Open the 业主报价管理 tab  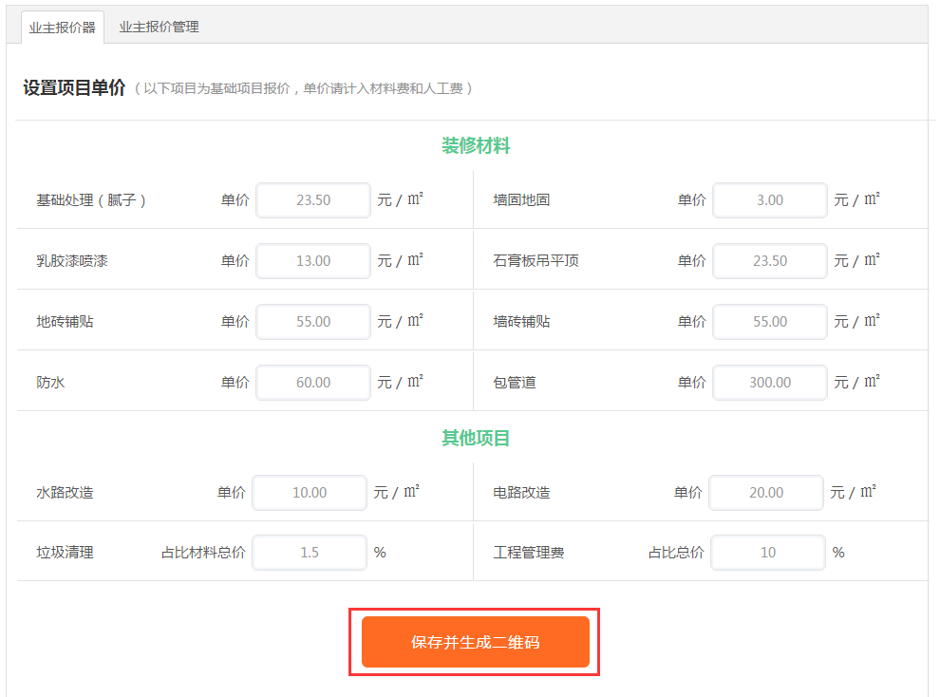pyautogui.click(x=159, y=28)
